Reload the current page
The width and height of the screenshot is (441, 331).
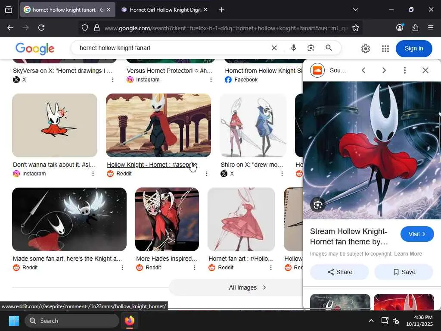tap(41, 28)
